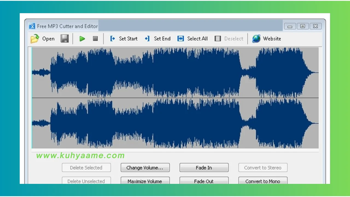Viewport: 350px width, 197px height.
Task: Apply Fade Out effect
Action: click(204, 180)
